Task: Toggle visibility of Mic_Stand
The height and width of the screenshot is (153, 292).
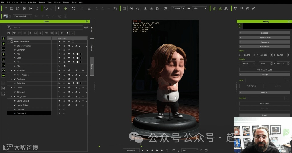Action: 60,96
